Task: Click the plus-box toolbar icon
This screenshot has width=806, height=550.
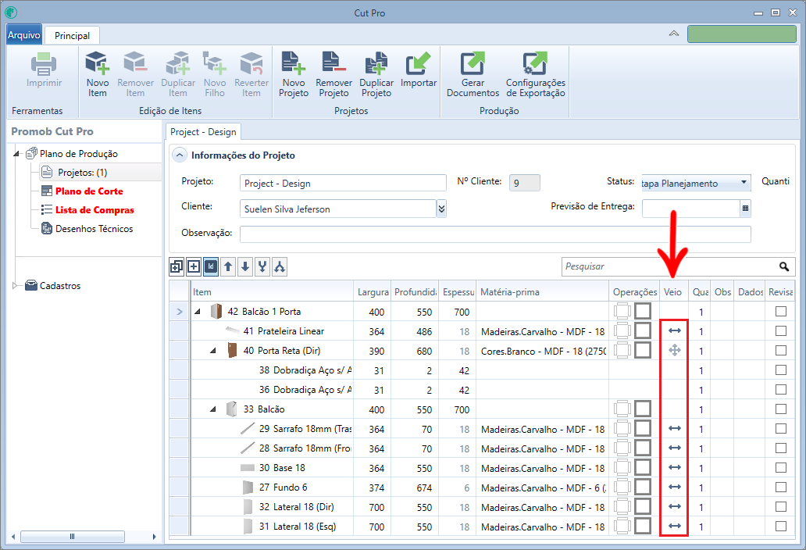Action: click(194, 266)
